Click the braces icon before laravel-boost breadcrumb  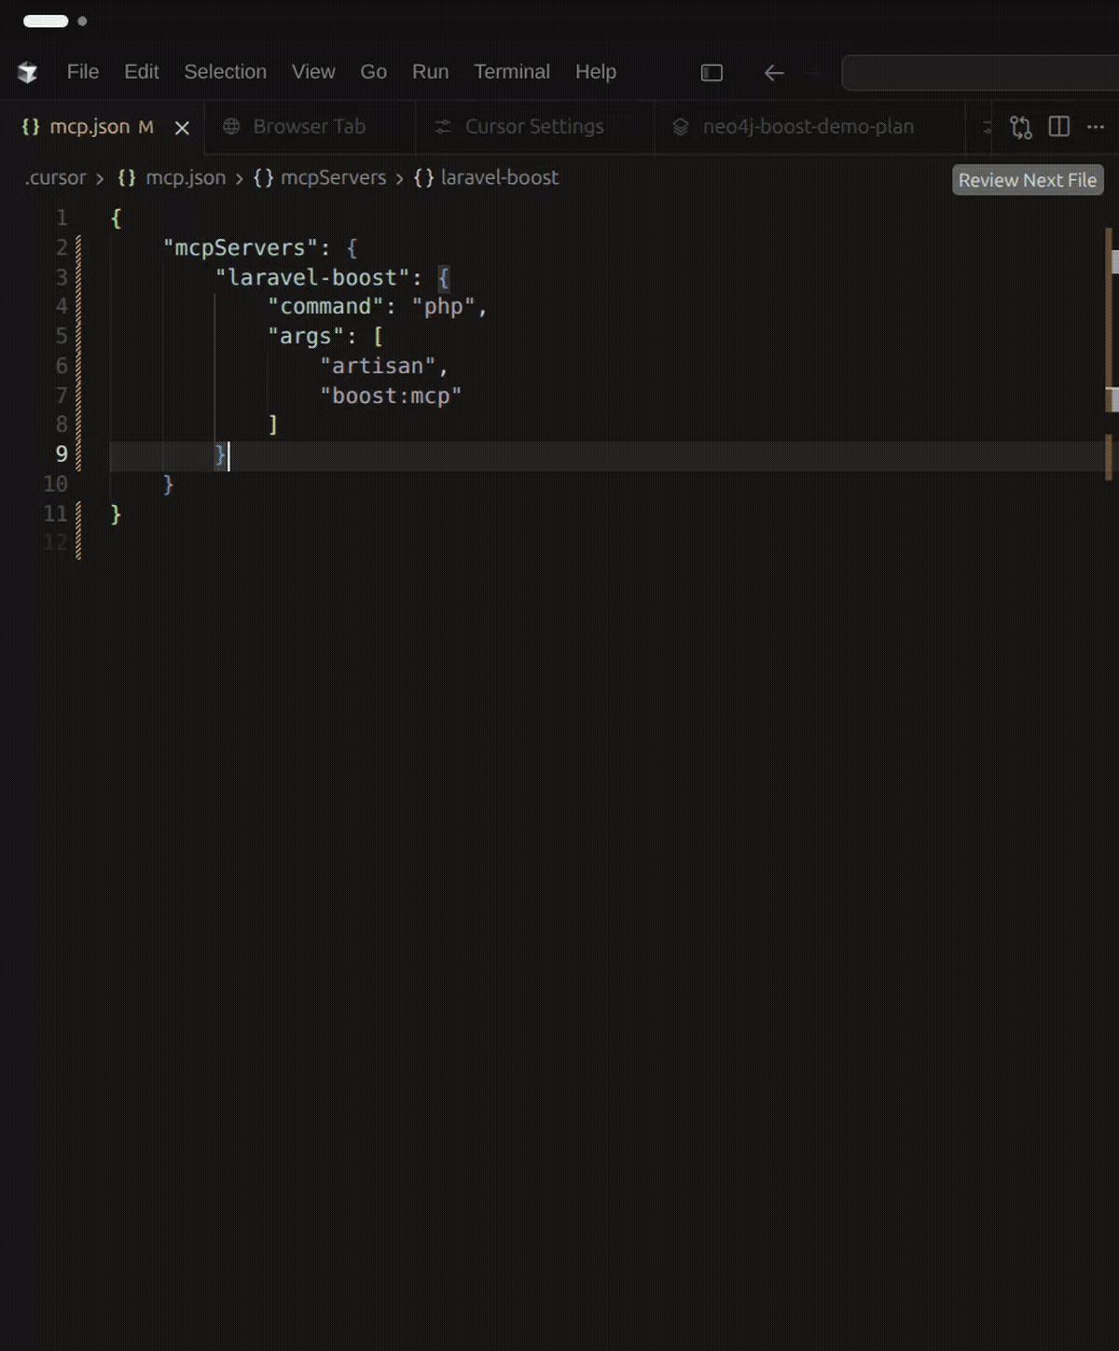423,177
